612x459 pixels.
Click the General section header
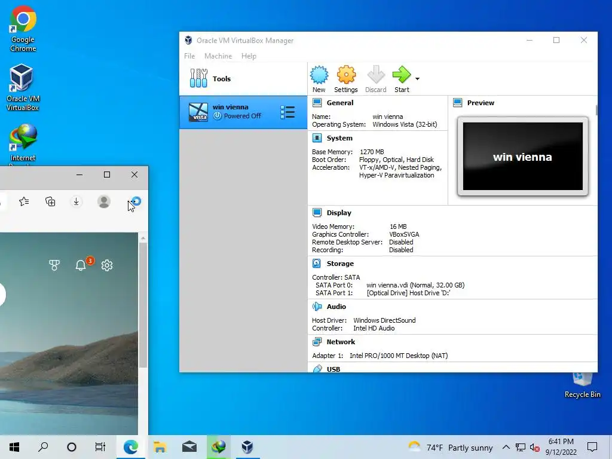[x=339, y=103]
